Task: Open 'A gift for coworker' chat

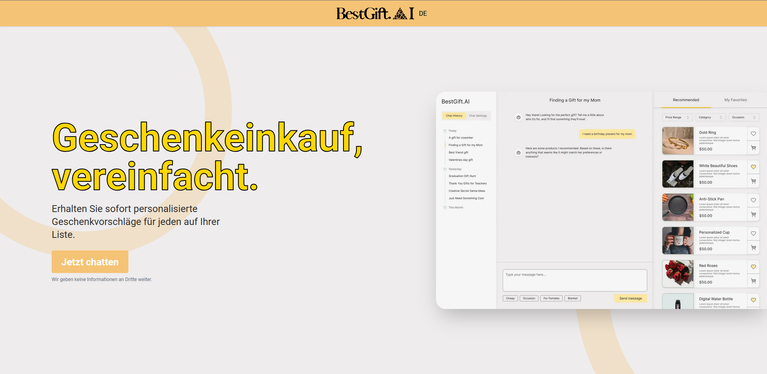Action: tap(461, 138)
